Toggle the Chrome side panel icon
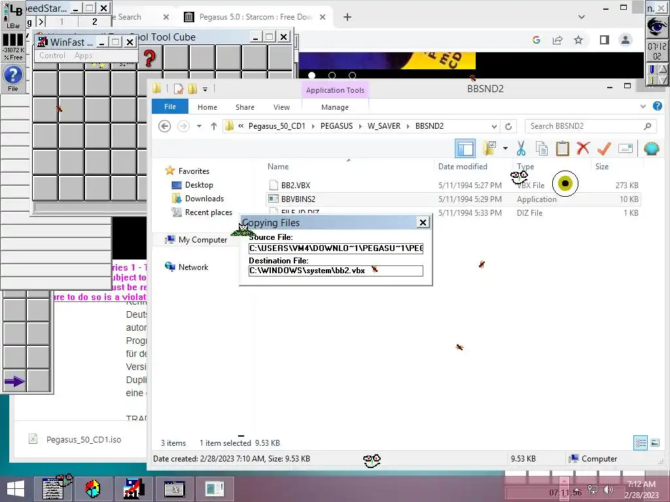Viewport: 670px width, 502px height. (x=604, y=40)
